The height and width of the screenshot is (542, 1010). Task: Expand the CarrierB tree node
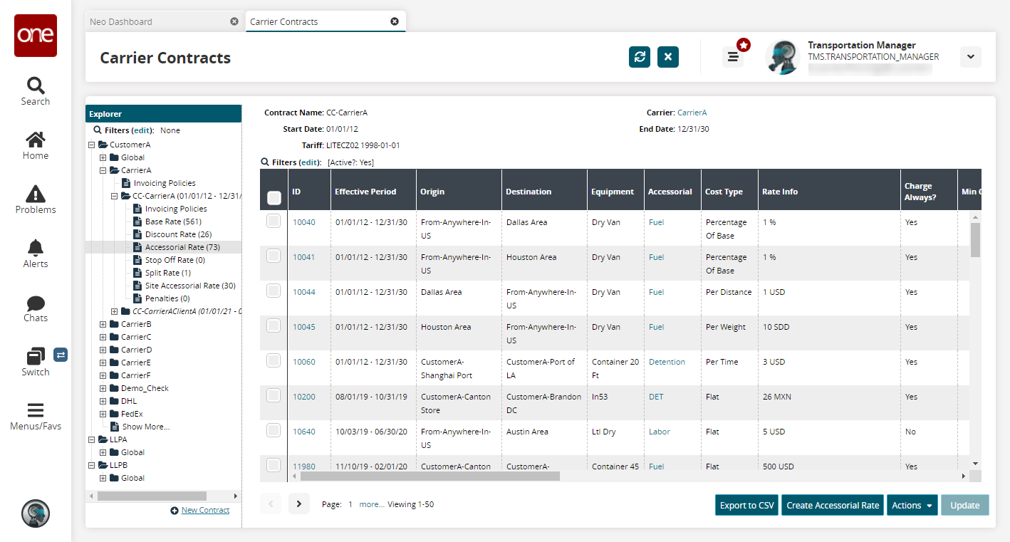click(x=103, y=324)
